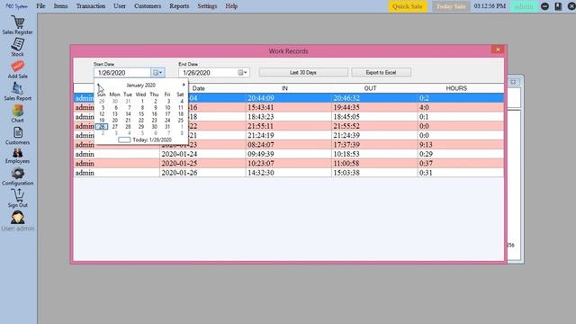Screen dimensions: 576x324
Task: Click the Last 30 Days button
Action: coord(303,73)
